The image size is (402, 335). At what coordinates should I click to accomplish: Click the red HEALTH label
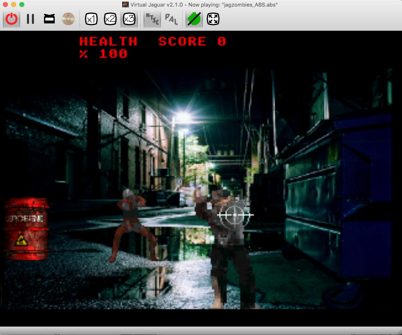(x=108, y=41)
